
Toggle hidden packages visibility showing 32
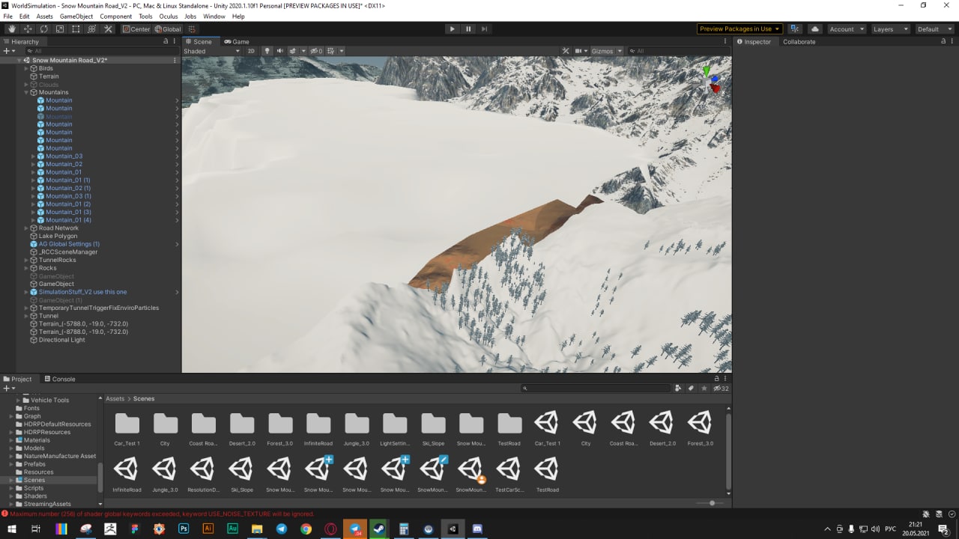(721, 389)
